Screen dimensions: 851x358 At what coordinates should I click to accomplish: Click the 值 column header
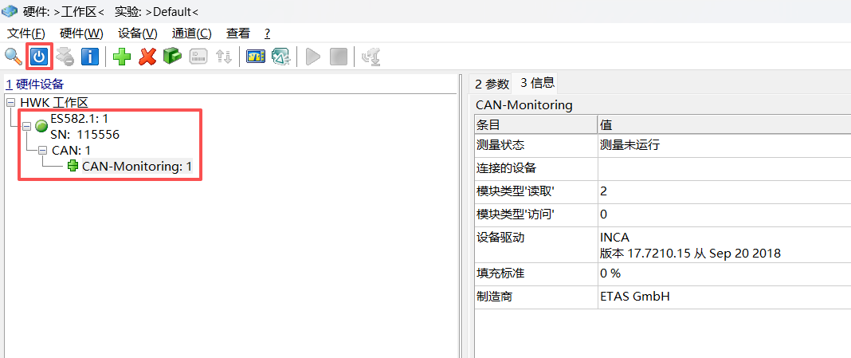pos(724,124)
